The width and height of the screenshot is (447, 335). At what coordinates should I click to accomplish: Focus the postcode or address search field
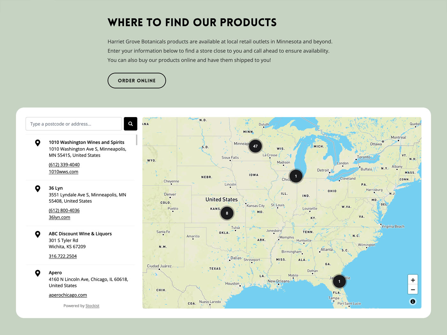[x=74, y=124]
